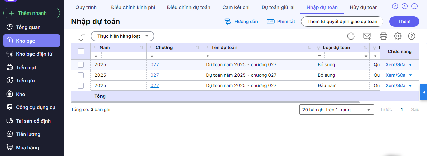Open the records per page dropdown
This screenshot has width=427, height=156.
click(x=368, y=110)
